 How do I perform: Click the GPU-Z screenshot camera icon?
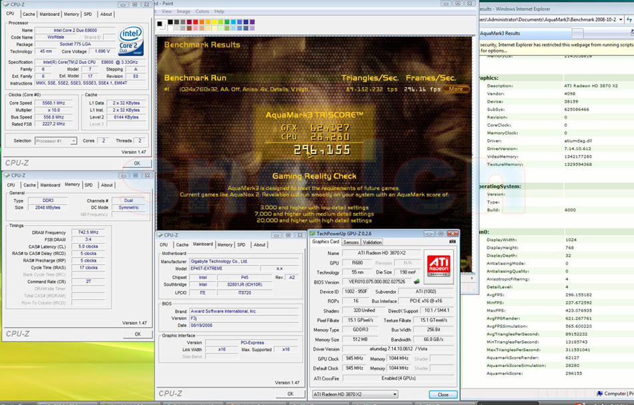click(x=452, y=242)
